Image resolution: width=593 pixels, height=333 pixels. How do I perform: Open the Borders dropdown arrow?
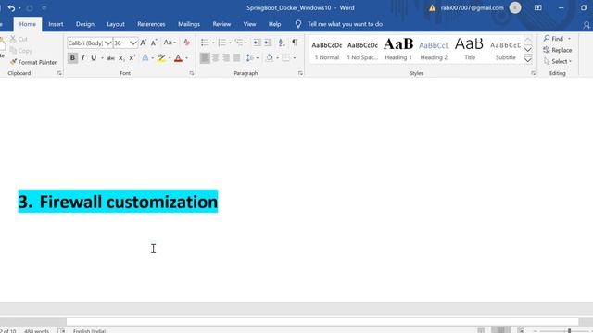pyautogui.click(x=295, y=58)
